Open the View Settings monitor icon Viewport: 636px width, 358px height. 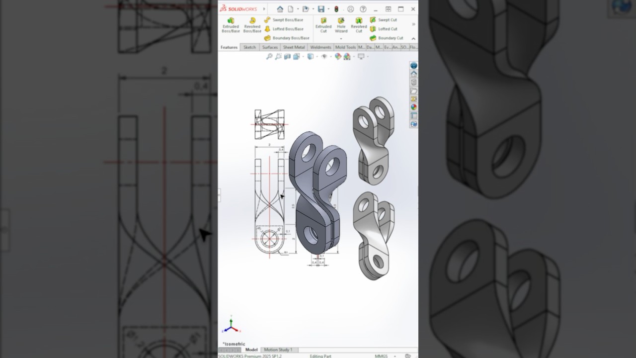361,57
